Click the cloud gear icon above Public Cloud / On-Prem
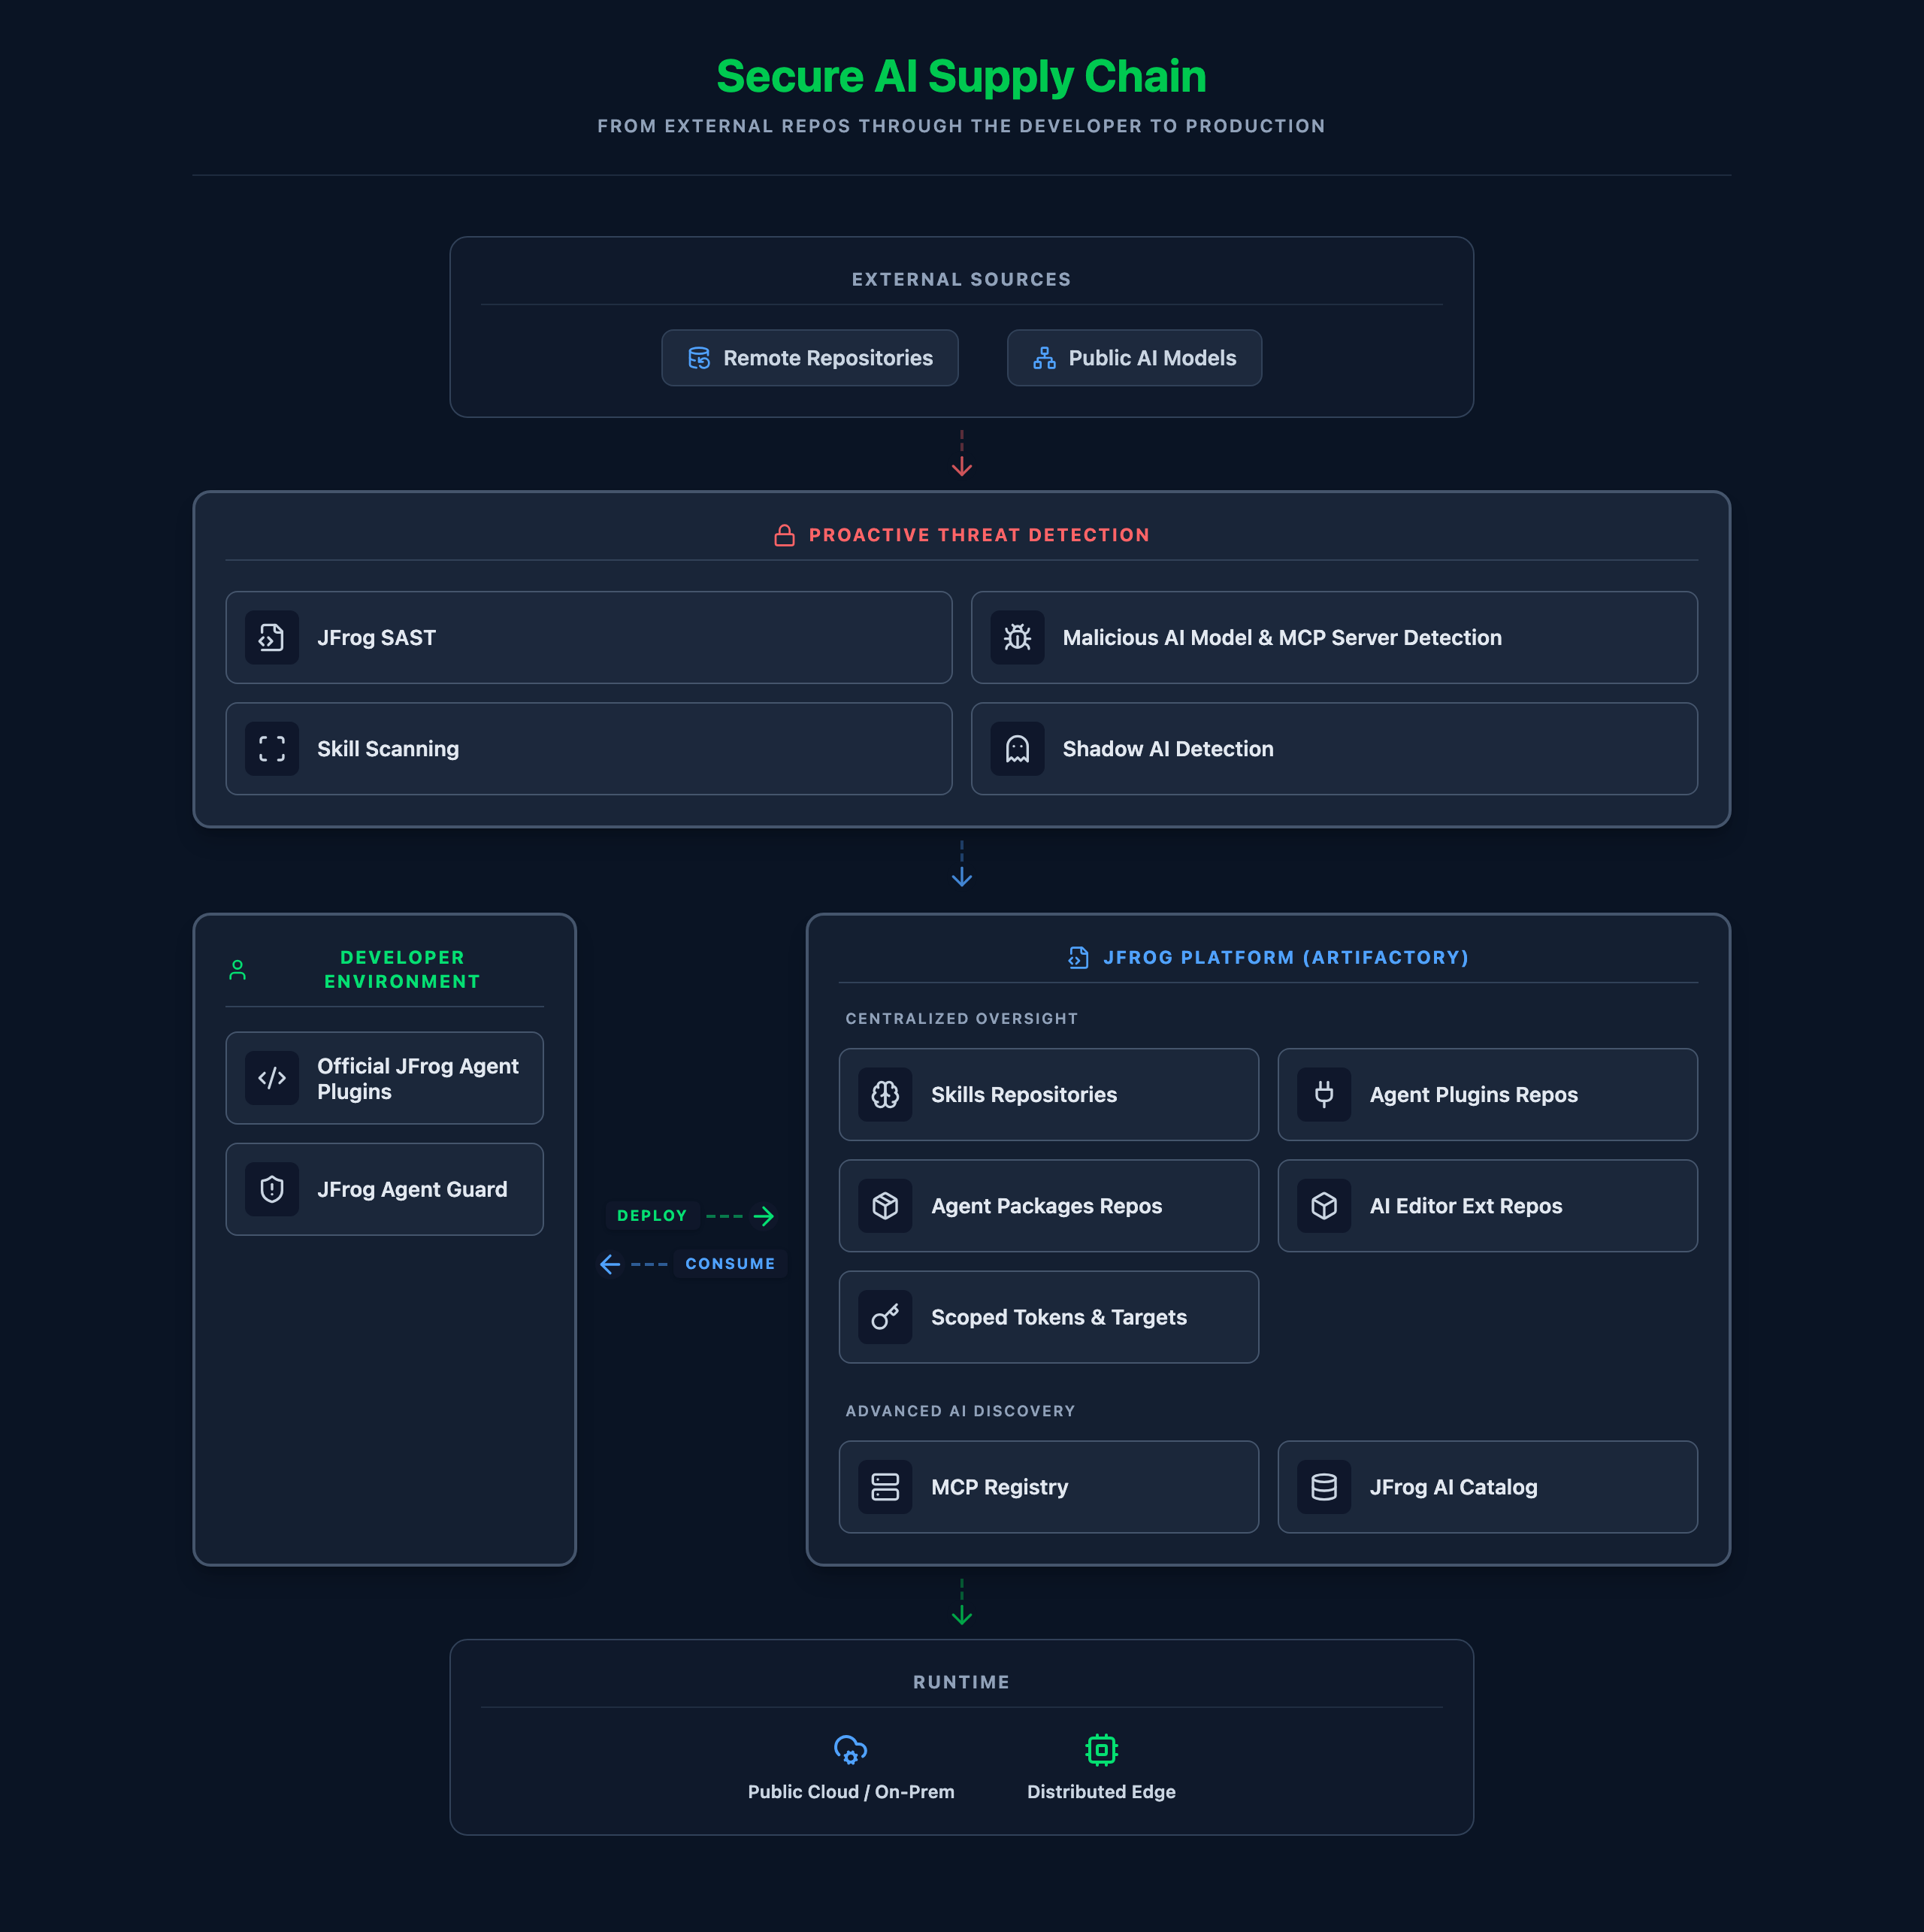Viewport: 1924px width, 1932px height. (851, 1750)
